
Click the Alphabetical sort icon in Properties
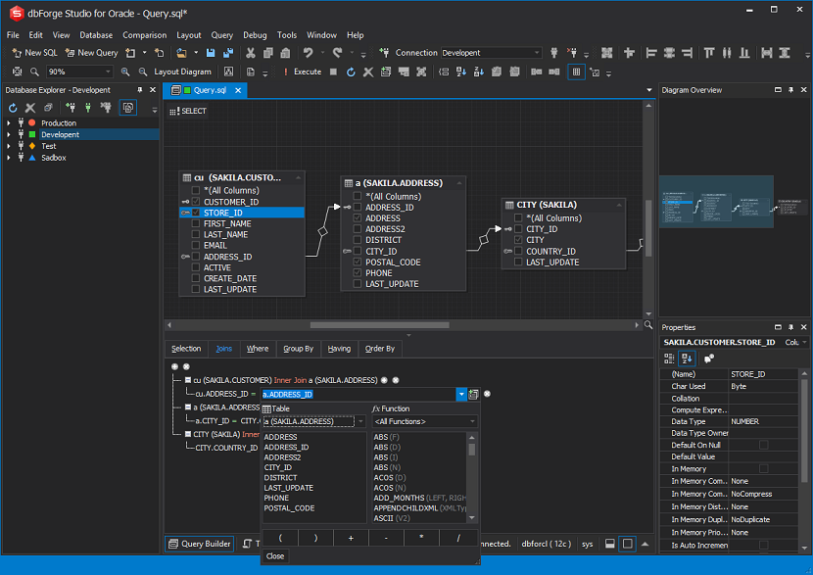687,359
